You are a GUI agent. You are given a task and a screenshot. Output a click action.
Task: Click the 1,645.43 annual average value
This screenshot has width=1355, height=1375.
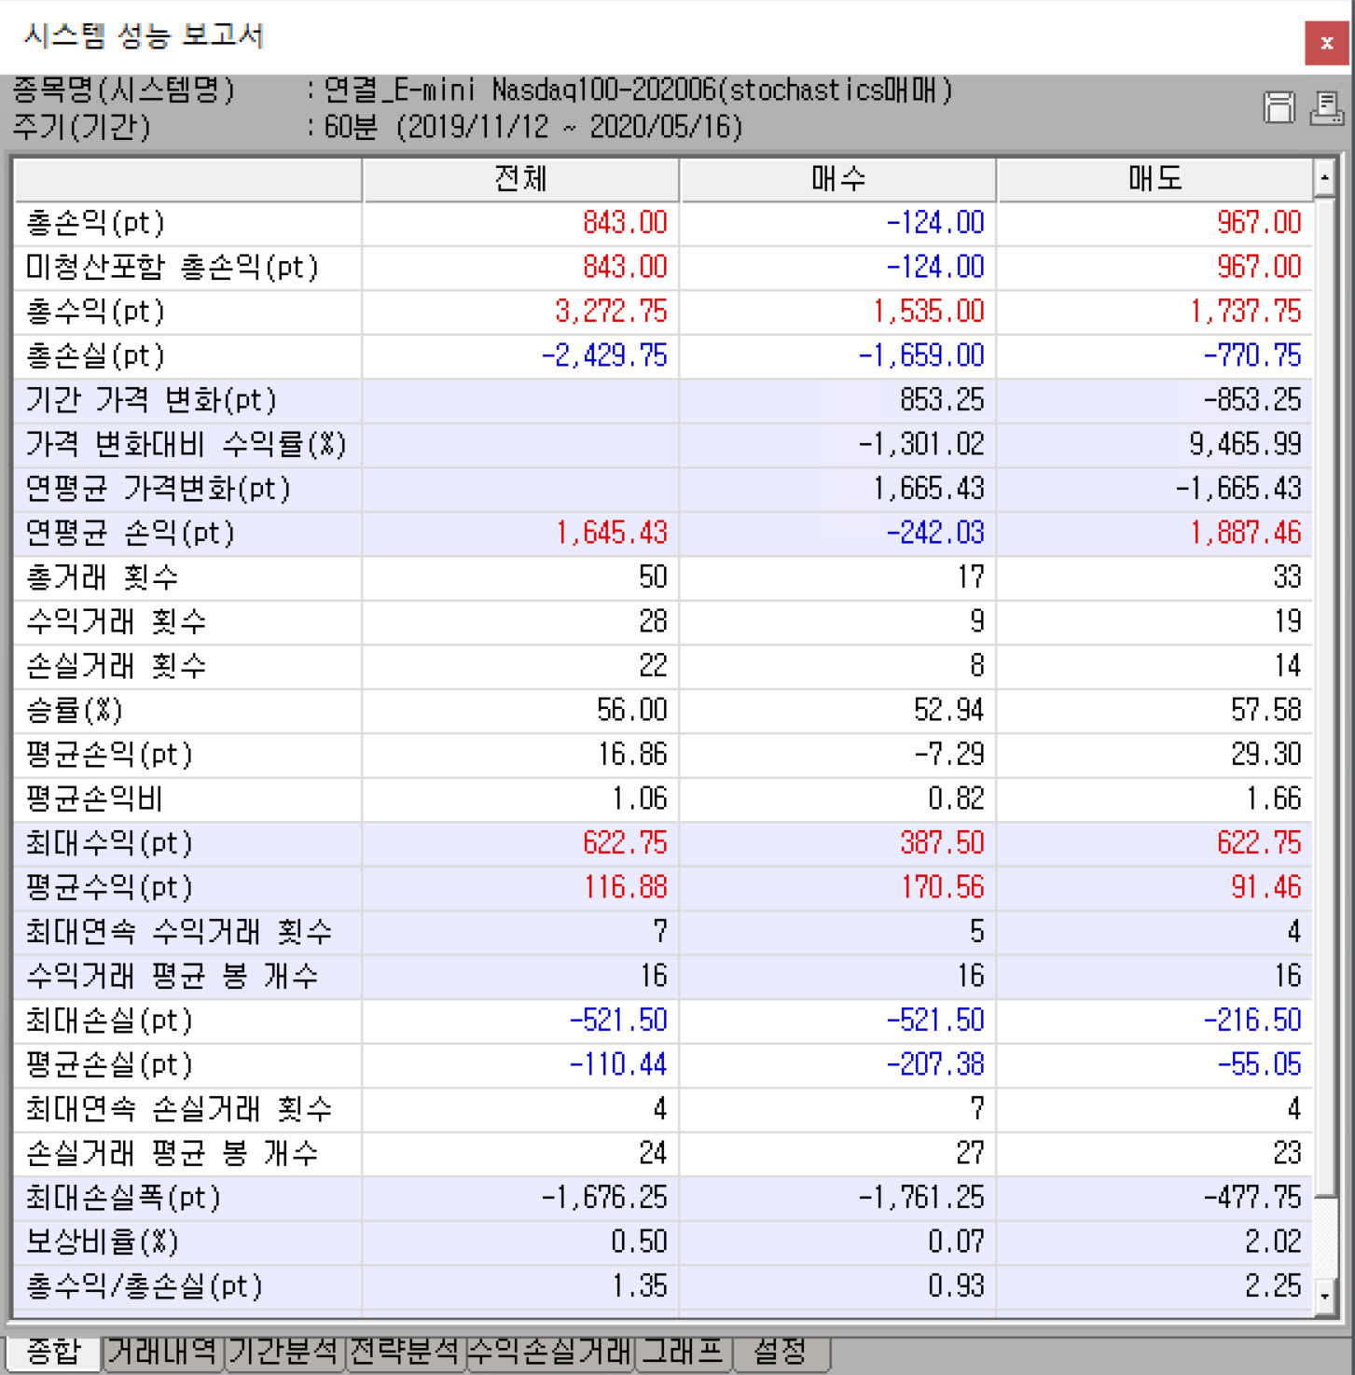[x=612, y=534]
